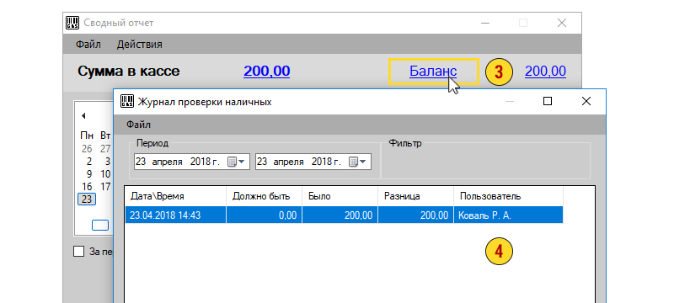The width and height of the screenshot is (674, 303).
Task: Select grayed day 26 in the calendar
Action: tap(87, 149)
